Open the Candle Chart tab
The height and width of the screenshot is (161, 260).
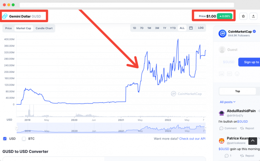(x=44, y=28)
